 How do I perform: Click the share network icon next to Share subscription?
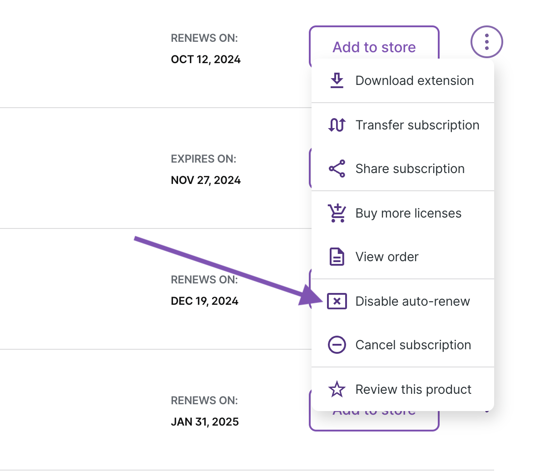tap(337, 169)
